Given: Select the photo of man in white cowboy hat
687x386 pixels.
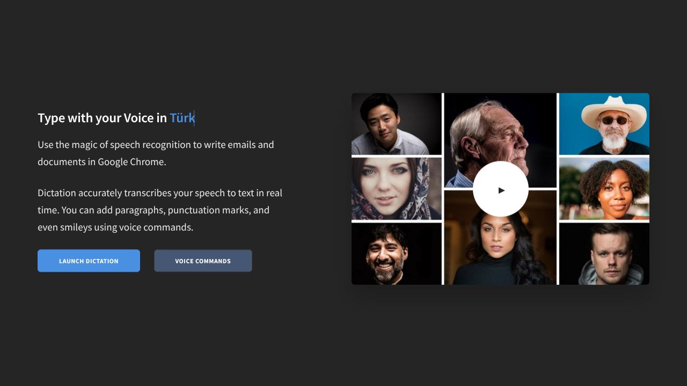Looking at the screenshot, I should tap(604, 124).
